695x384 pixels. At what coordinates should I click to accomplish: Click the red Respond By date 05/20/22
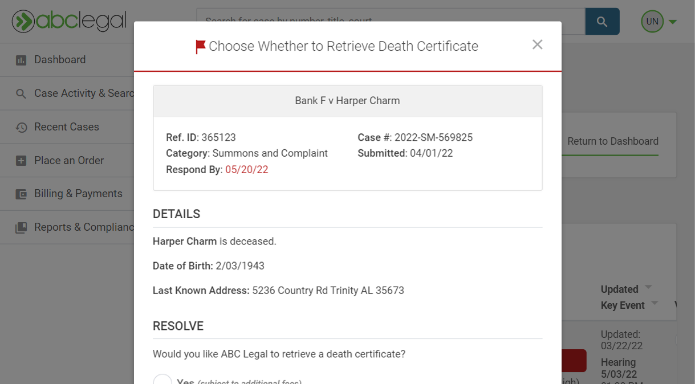click(x=246, y=170)
